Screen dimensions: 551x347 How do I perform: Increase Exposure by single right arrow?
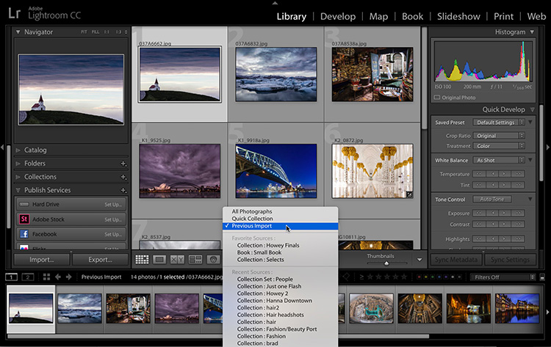[505, 213]
